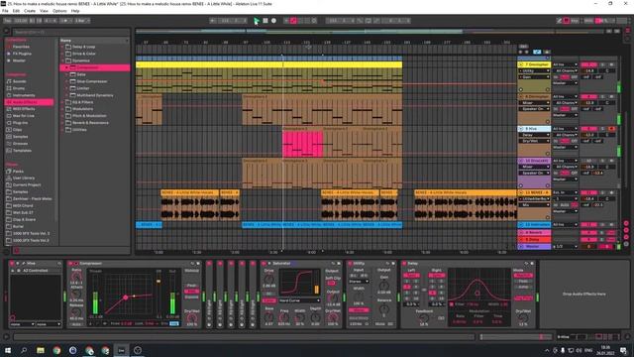Open the Windows Start menu

click(x=8, y=350)
